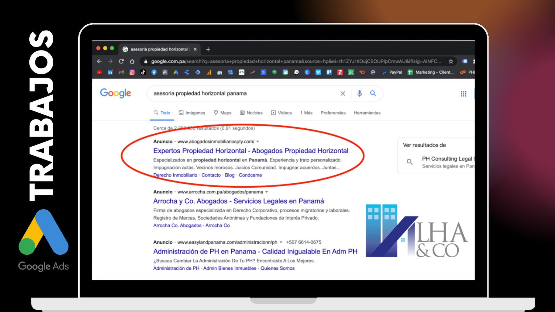Viewport: 555px width, 312px height.
Task: Open the Gmail bookmark icon
Action: pyautogui.click(x=121, y=72)
